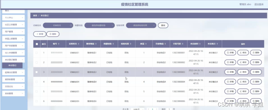Image resolution: width=268 pixels, height=110 pixels.
Task: Expand 交流论坛 sidebar menu
Action: [13, 86]
